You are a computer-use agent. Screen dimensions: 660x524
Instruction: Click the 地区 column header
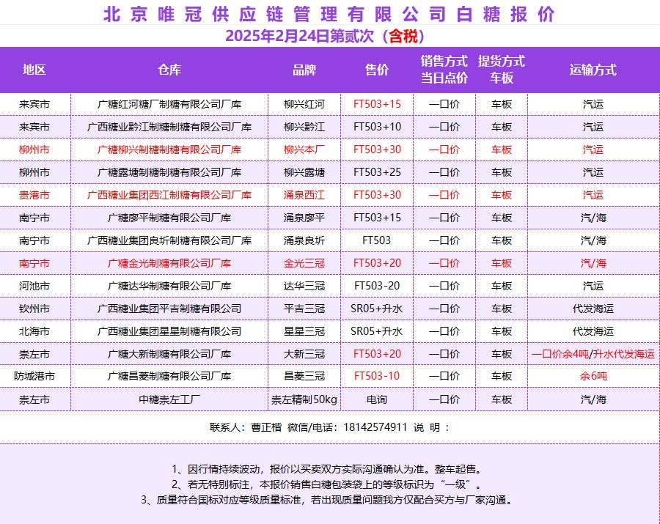pos(34,70)
